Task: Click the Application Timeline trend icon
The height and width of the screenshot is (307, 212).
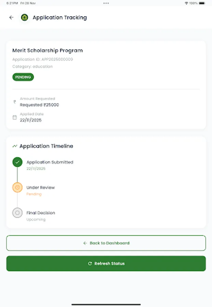Action: pos(15,146)
